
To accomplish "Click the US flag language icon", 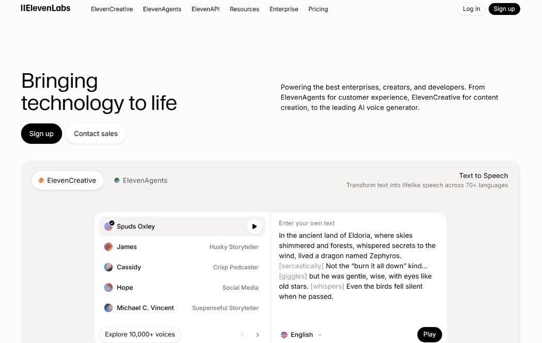I will coord(284,335).
